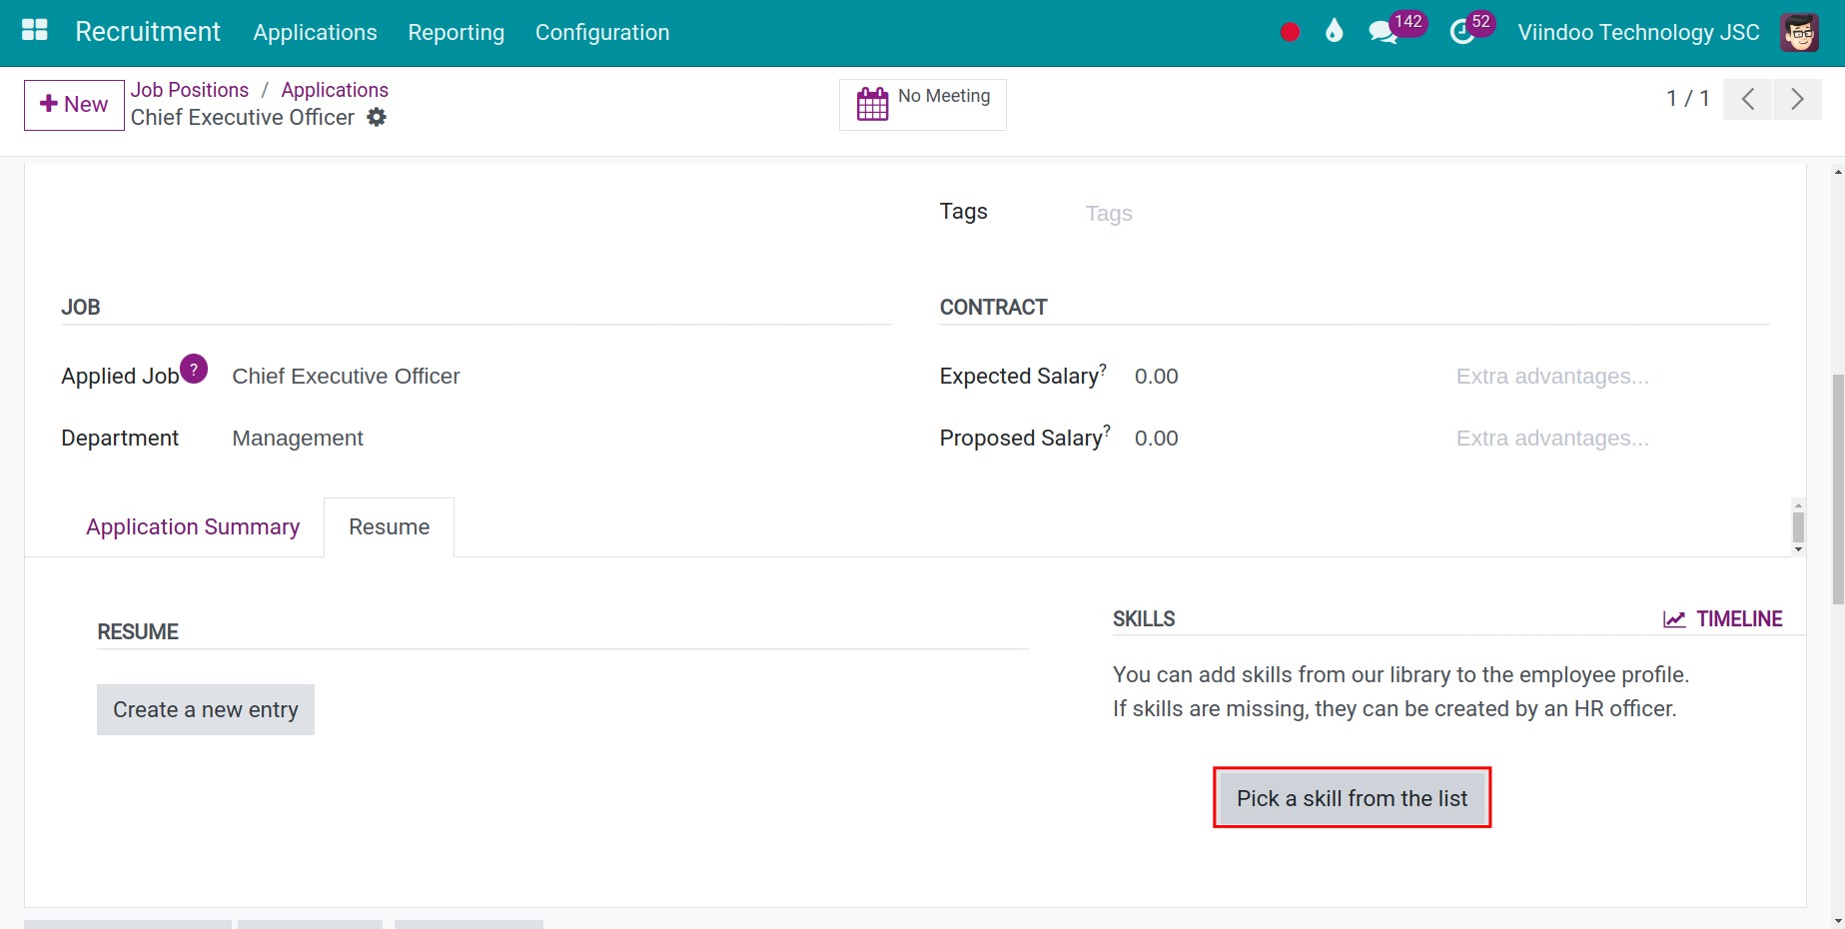The width and height of the screenshot is (1845, 929).
Task: Open the gear actions menu beside title
Action: 377,117
